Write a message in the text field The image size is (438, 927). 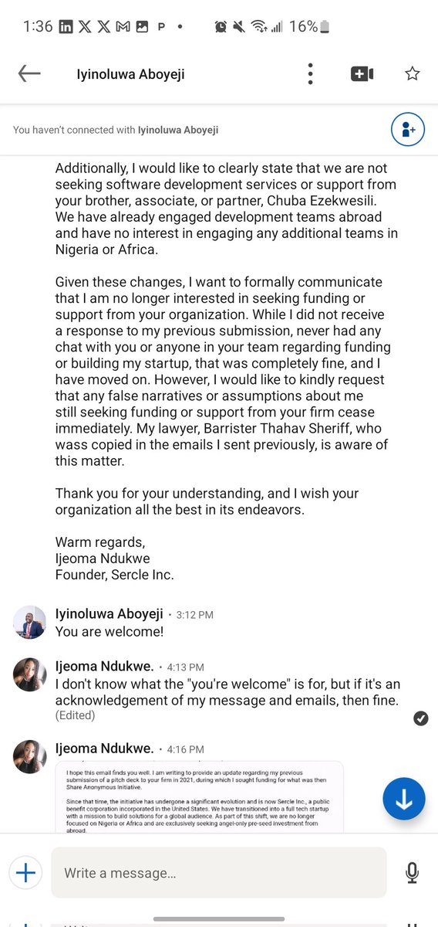tap(218, 873)
